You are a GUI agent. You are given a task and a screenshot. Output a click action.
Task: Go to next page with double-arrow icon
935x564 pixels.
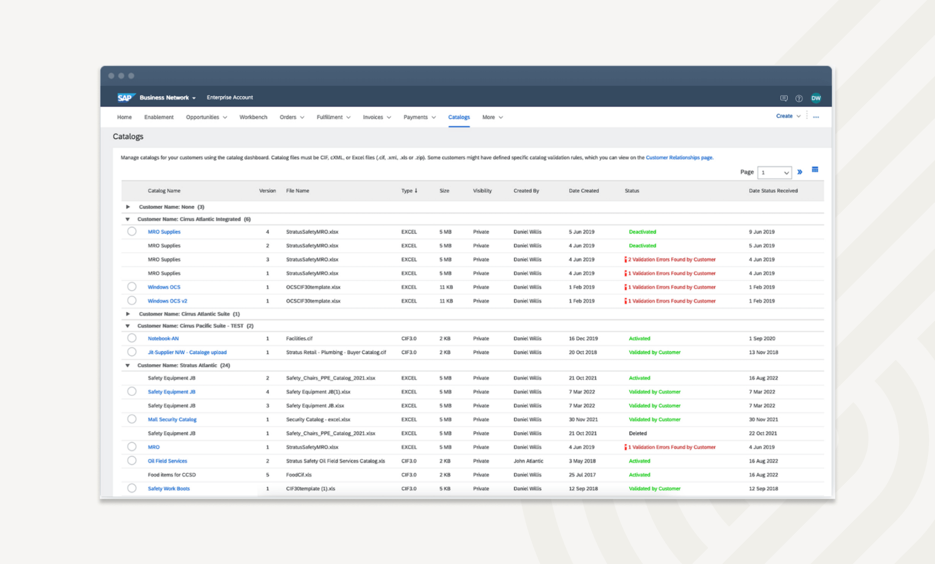800,172
